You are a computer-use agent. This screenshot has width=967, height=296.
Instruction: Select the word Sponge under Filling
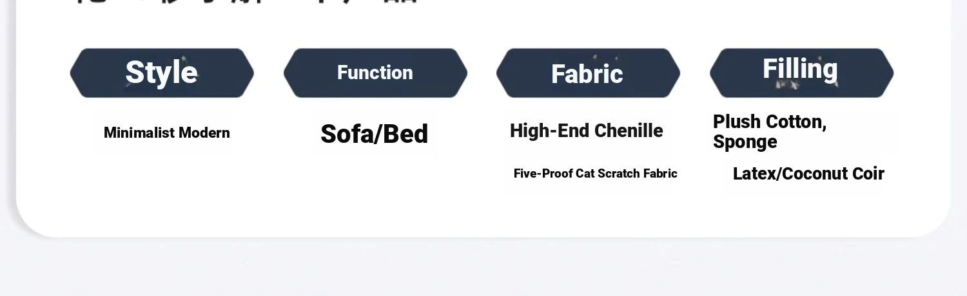[745, 142]
